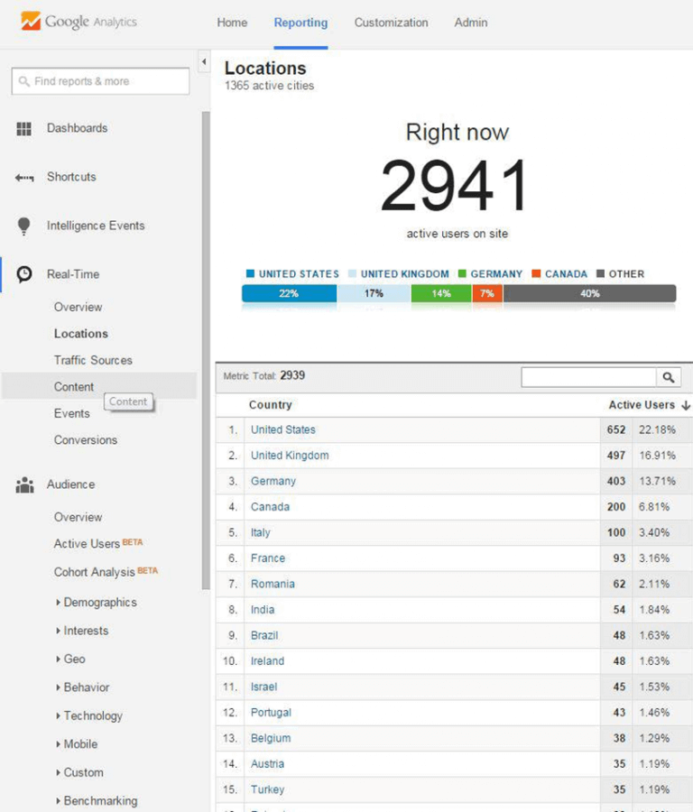Viewport: 693px width, 812px height.
Task: Click the light blue United Kingdom 17% bar
Action: coord(374,293)
